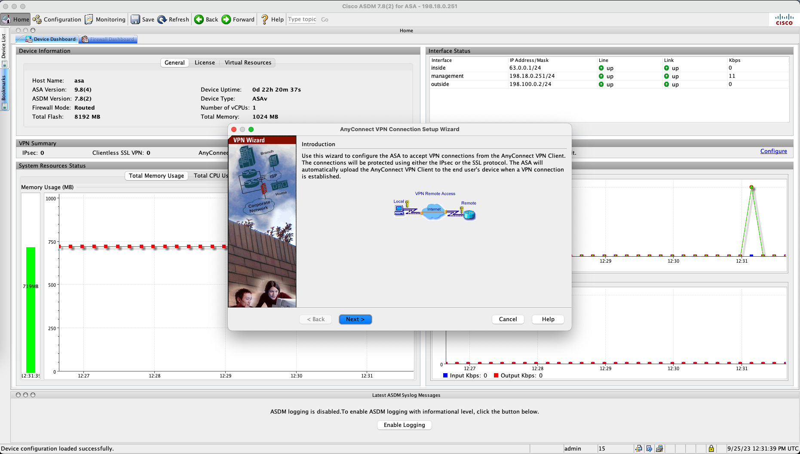The height and width of the screenshot is (454, 800).
Task: Cancel the AnyConnect VPN wizard
Action: [x=508, y=319]
